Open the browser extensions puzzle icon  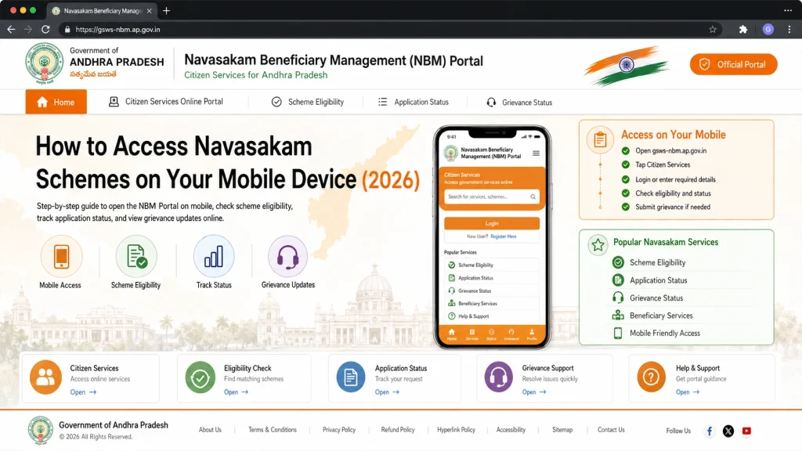click(743, 29)
